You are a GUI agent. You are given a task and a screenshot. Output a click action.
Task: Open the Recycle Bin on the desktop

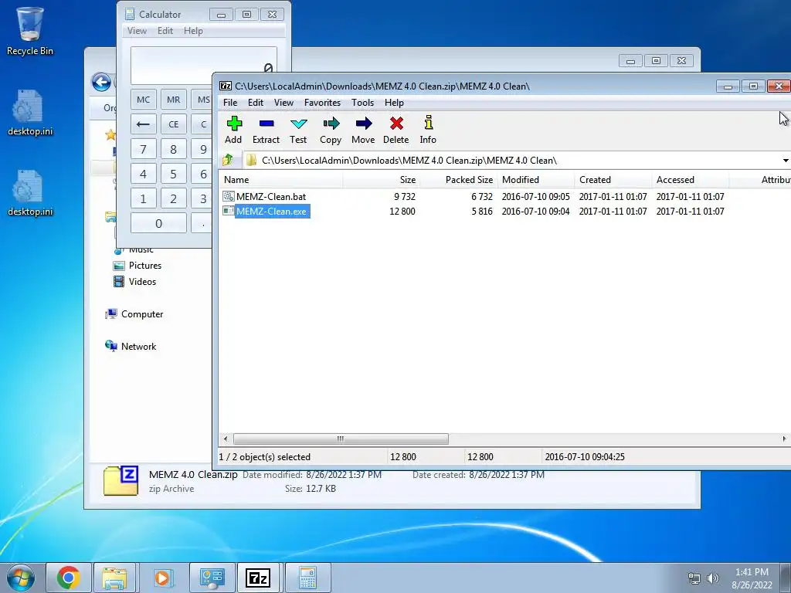(x=30, y=31)
